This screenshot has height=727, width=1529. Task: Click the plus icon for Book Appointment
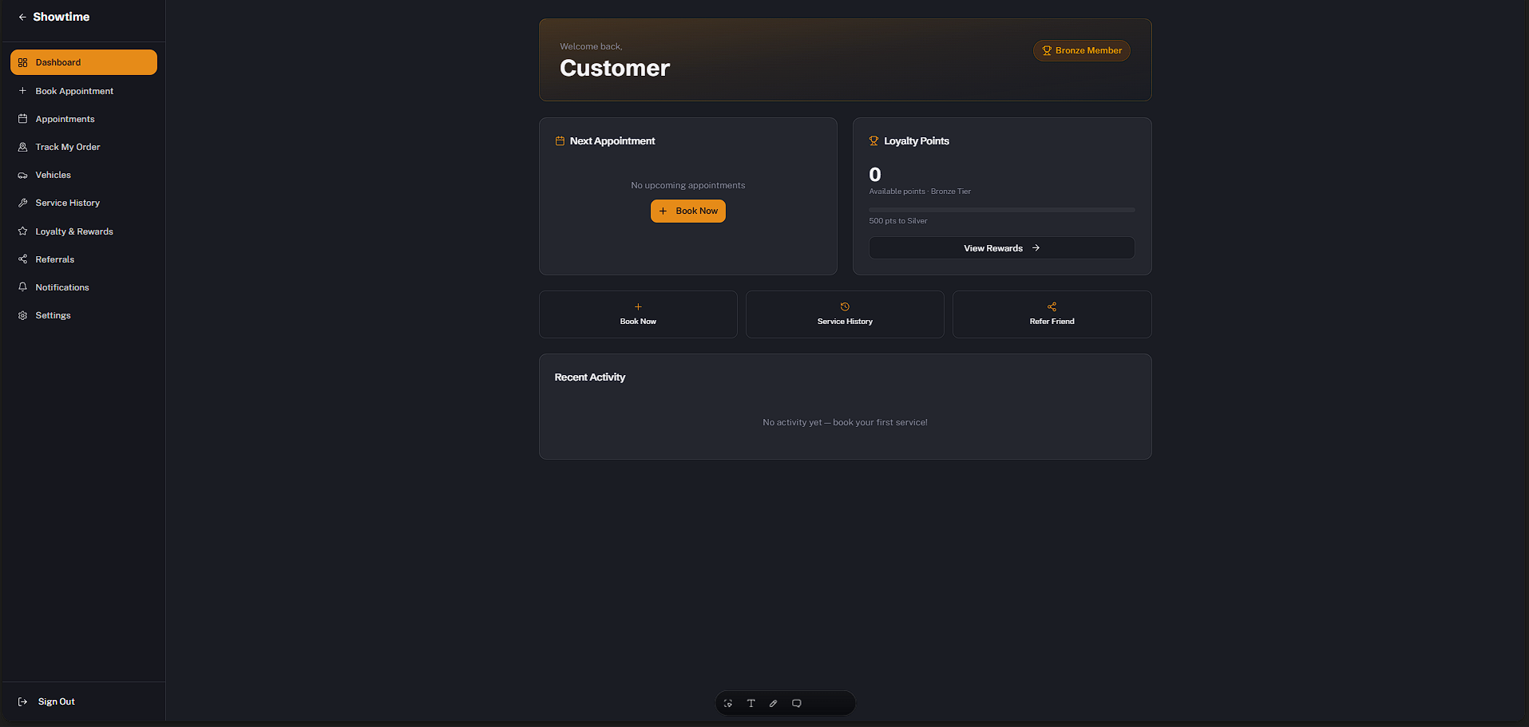point(22,91)
